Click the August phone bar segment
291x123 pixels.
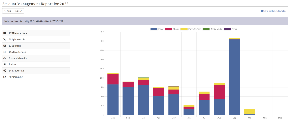click(219, 92)
